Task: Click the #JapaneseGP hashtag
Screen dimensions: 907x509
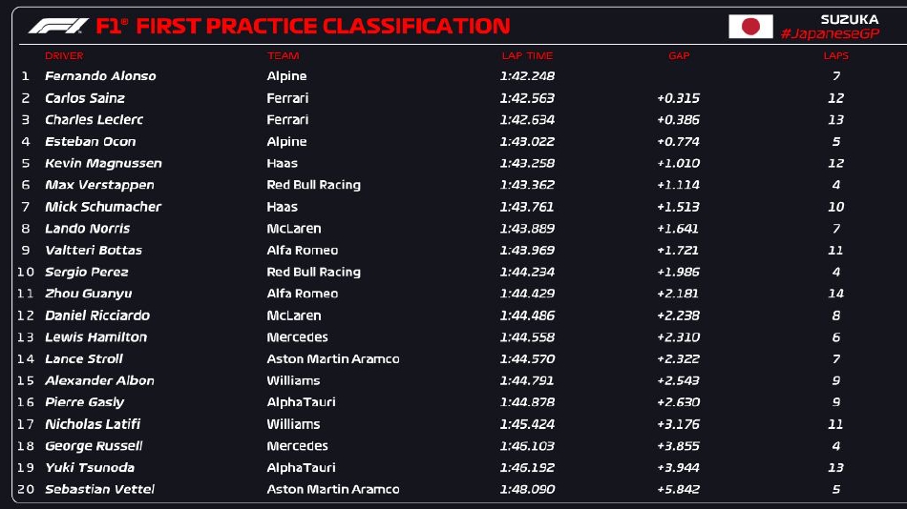Action: (829, 34)
